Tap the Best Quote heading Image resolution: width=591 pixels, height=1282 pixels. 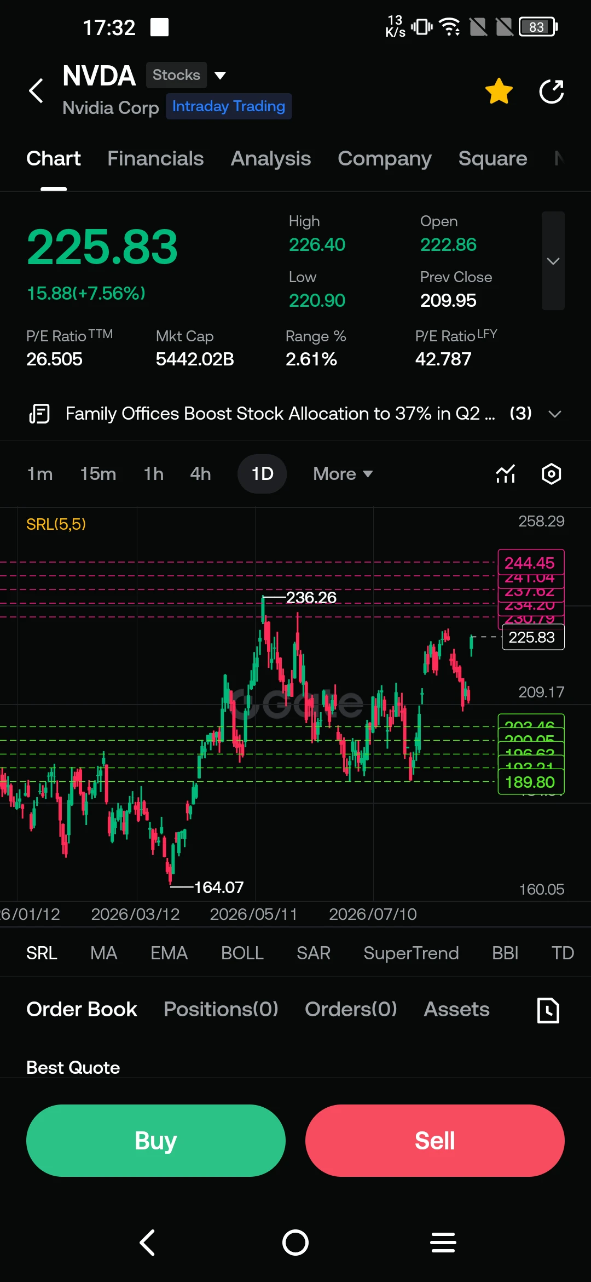pyautogui.click(x=73, y=1067)
